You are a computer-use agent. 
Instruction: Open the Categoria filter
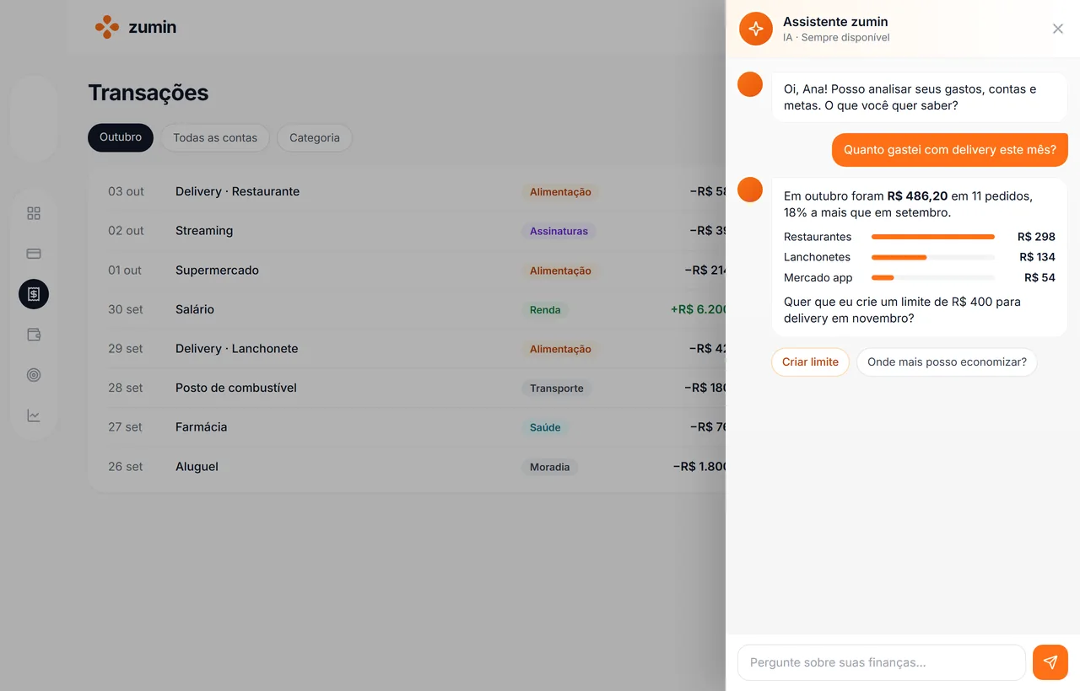(315, 137)
